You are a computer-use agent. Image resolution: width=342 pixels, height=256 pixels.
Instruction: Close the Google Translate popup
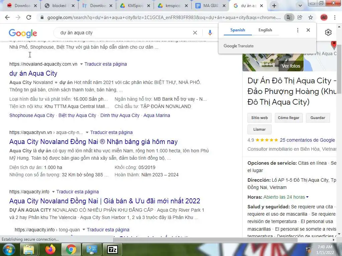(308, 30)
